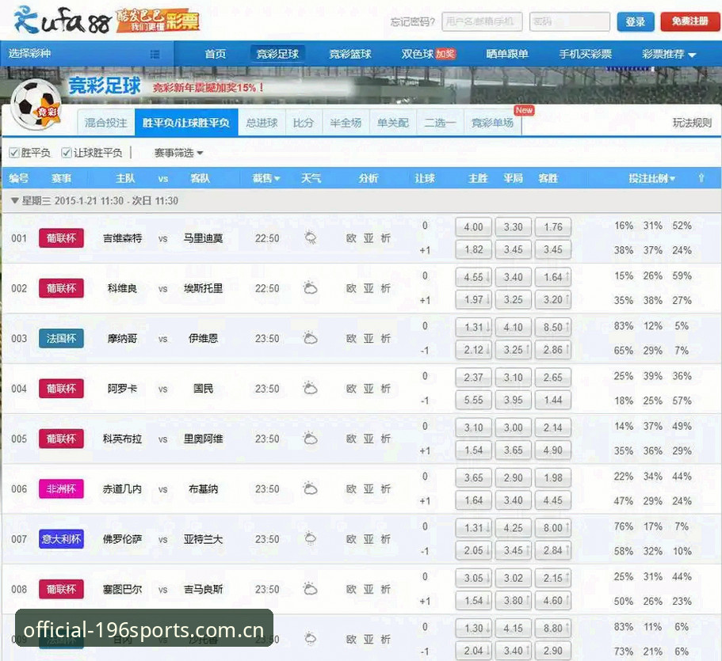Select handicap away odds 4.90 for match 005

553,450
